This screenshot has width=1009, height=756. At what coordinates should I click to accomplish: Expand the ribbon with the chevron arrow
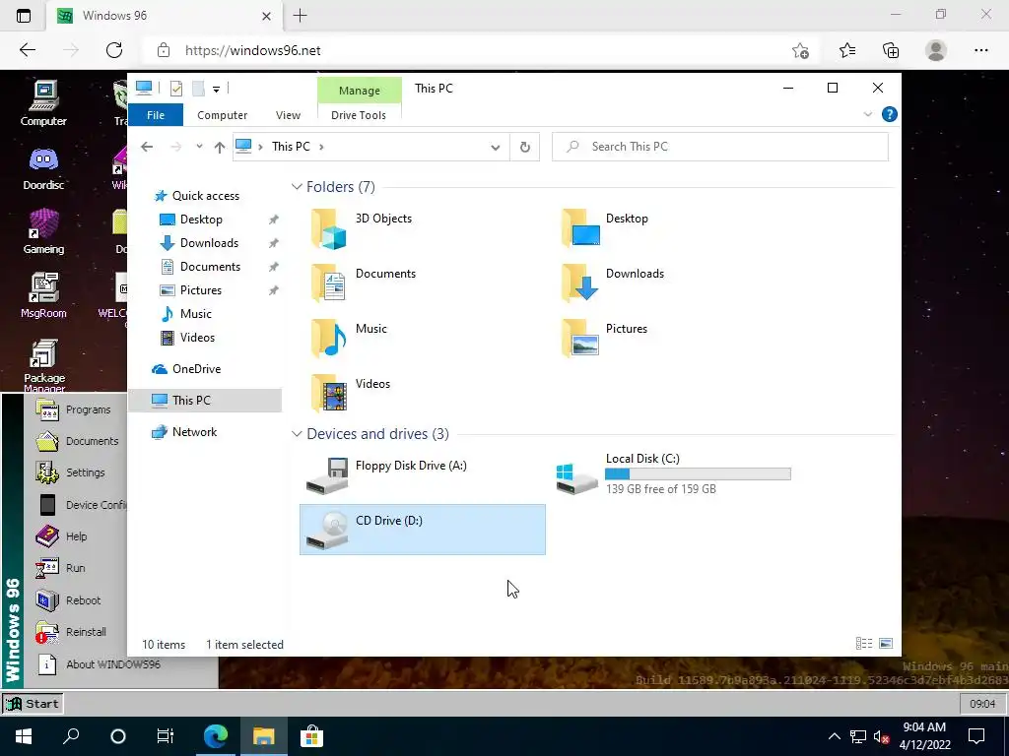click(x=867, y=114)
